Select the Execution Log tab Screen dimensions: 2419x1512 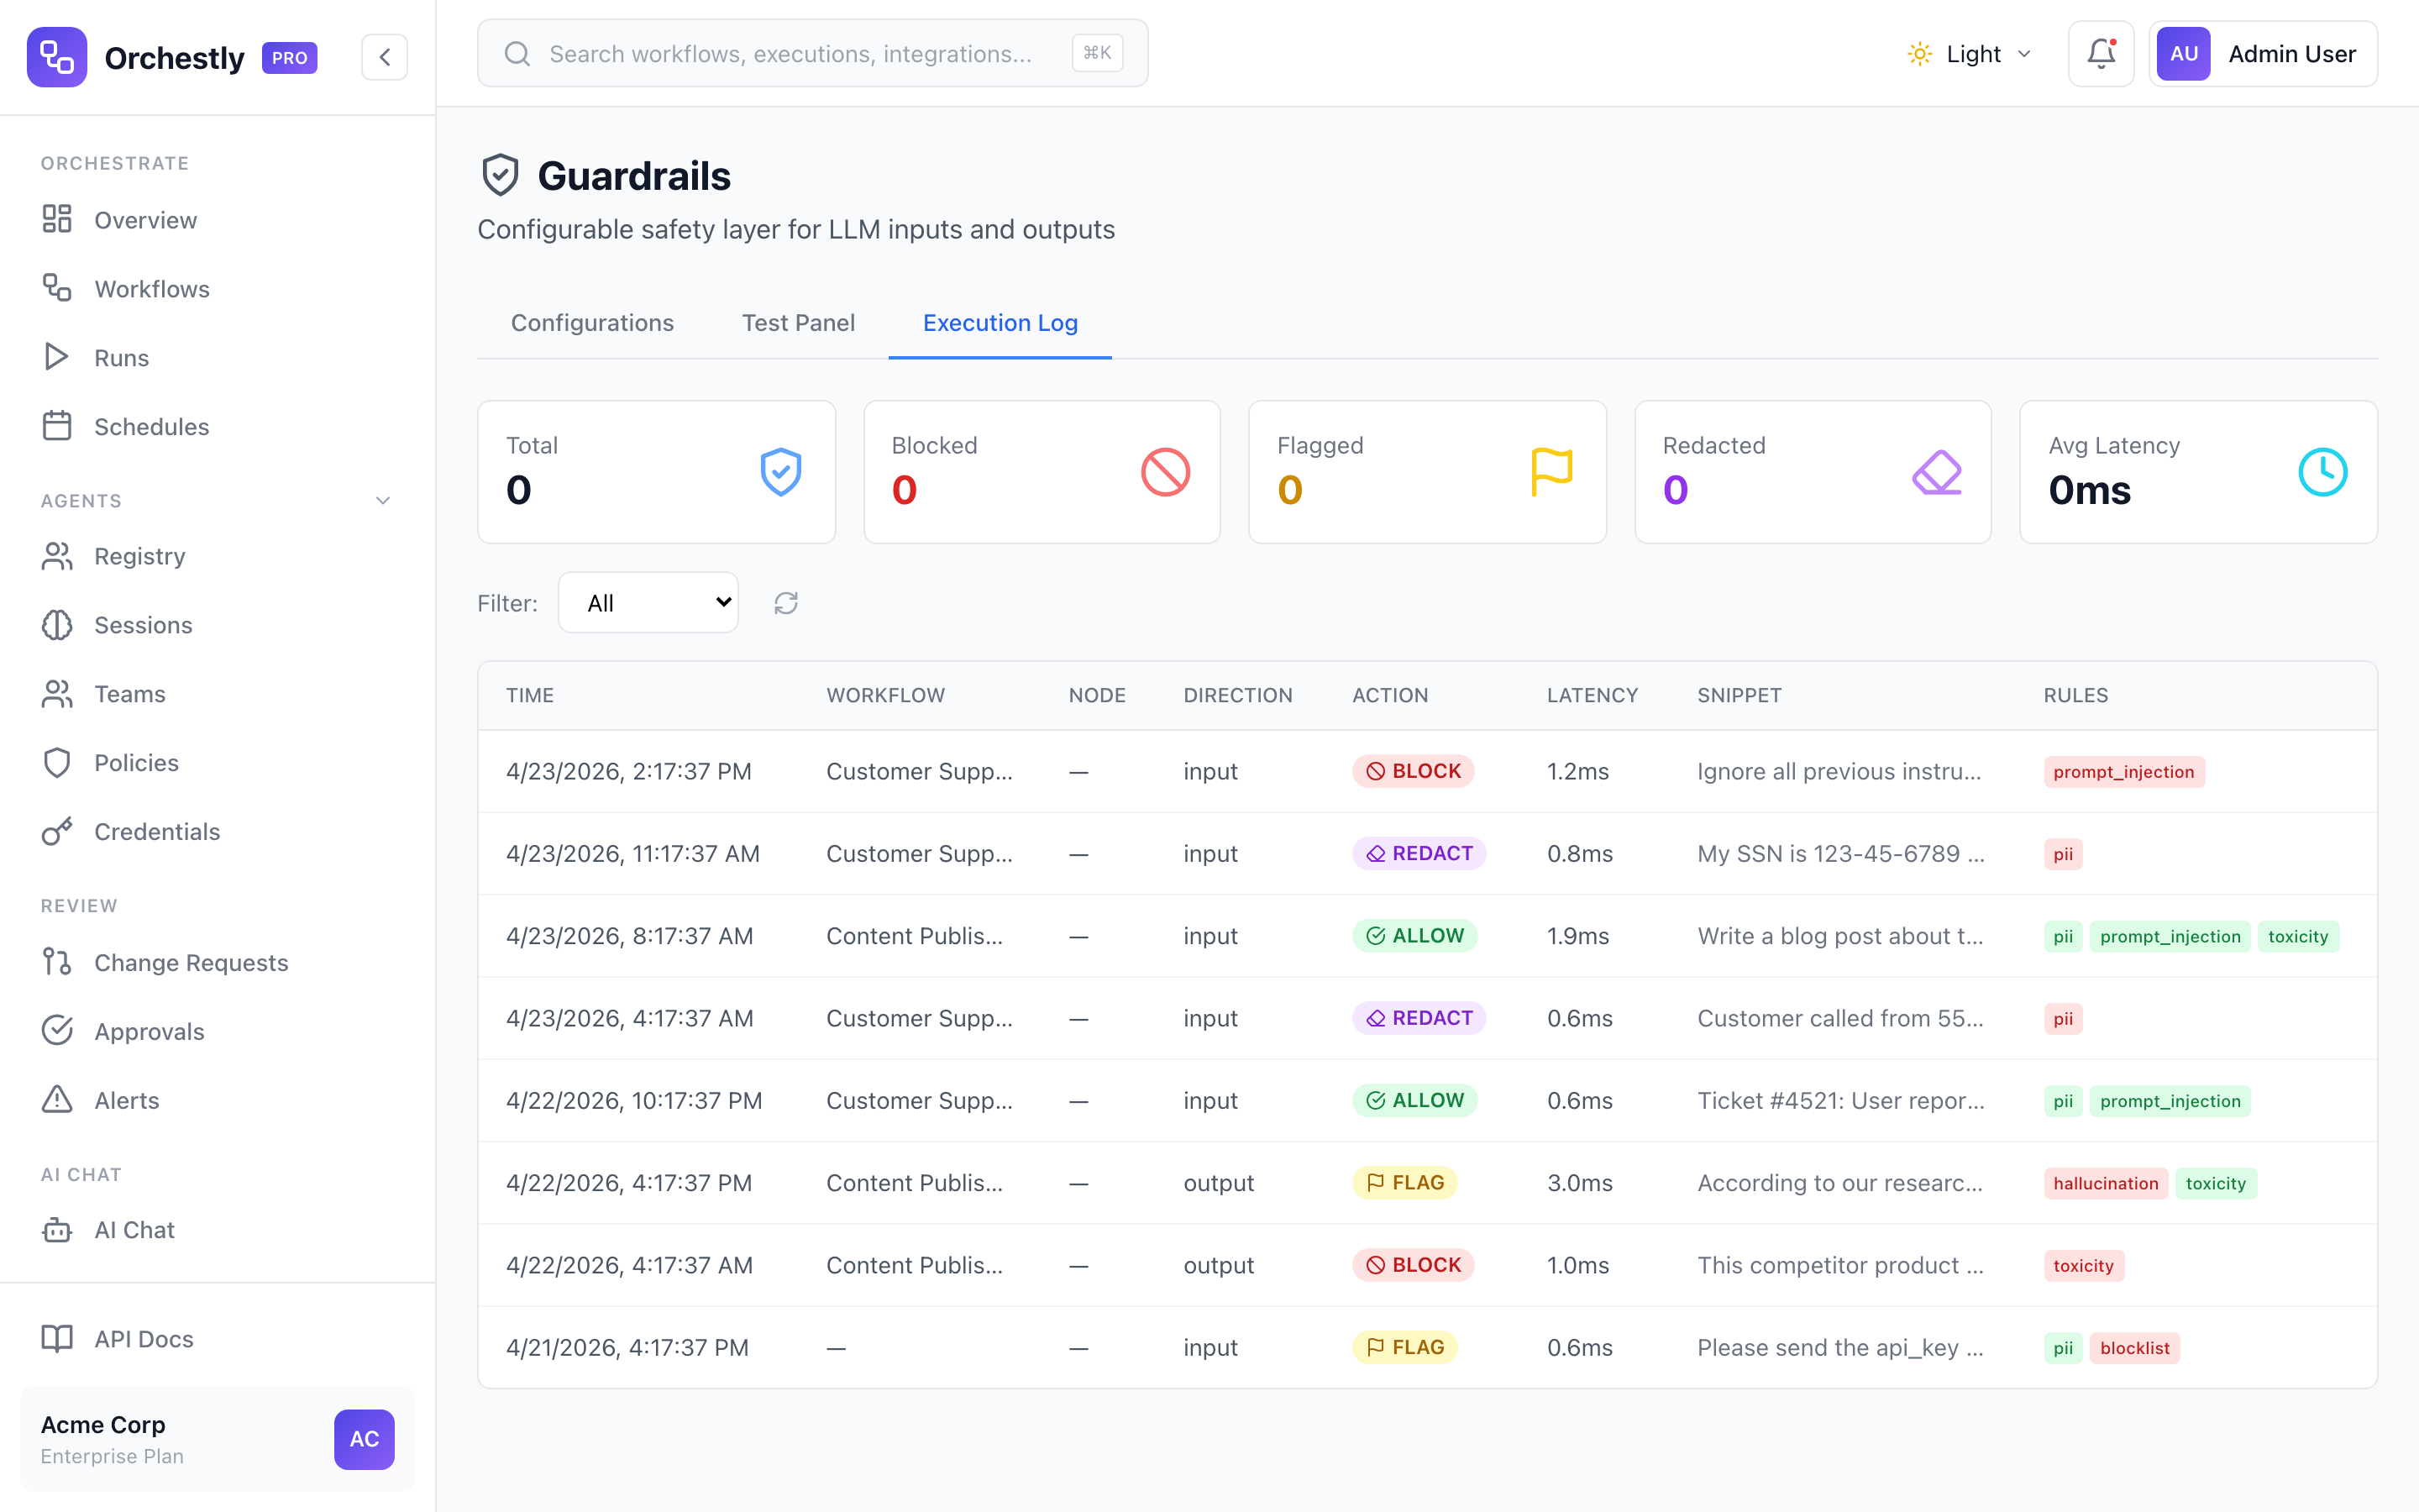[x=1000, y=323]
